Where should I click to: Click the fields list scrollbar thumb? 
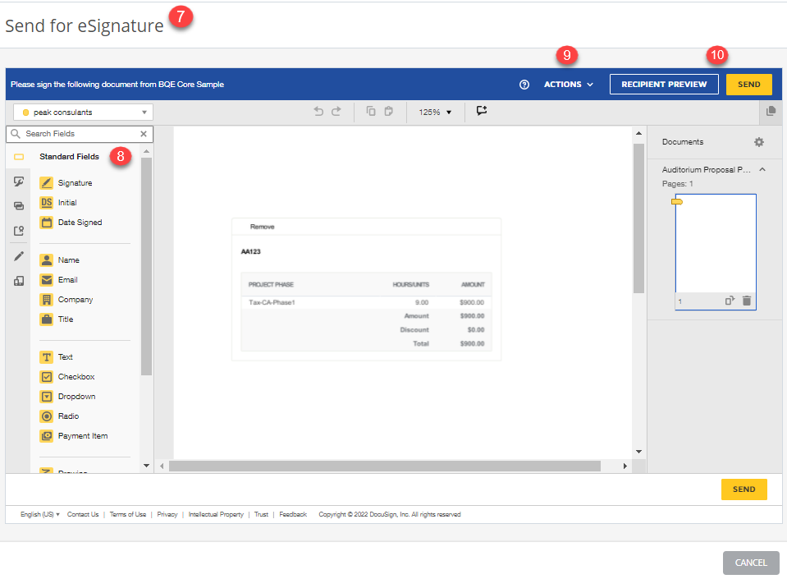[x=147, y=267]
